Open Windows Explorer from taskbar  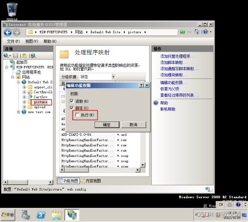56,215
